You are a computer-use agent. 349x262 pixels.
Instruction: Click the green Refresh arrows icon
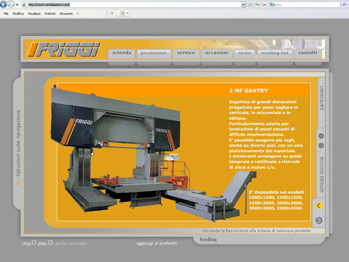(257, 4)
